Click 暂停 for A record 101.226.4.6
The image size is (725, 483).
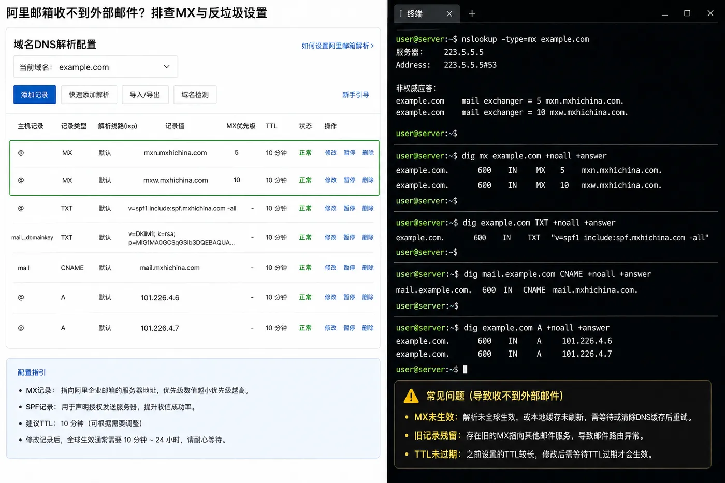[x=350, y=297]
